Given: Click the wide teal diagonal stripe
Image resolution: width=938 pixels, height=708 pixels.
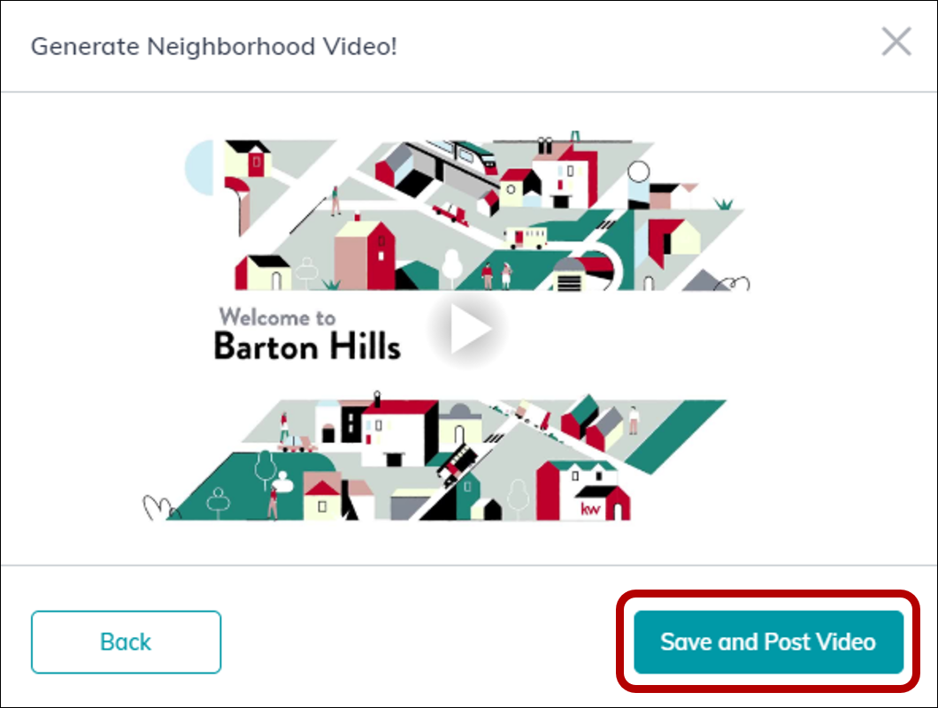Looking at the screenshot, I should click(676, 437).
